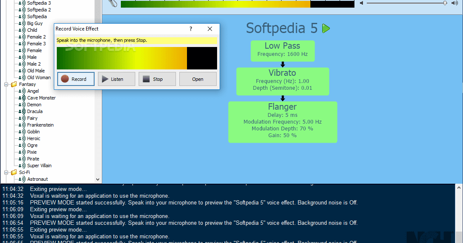Select the Sci-Fi folder icon

(14, 173)
